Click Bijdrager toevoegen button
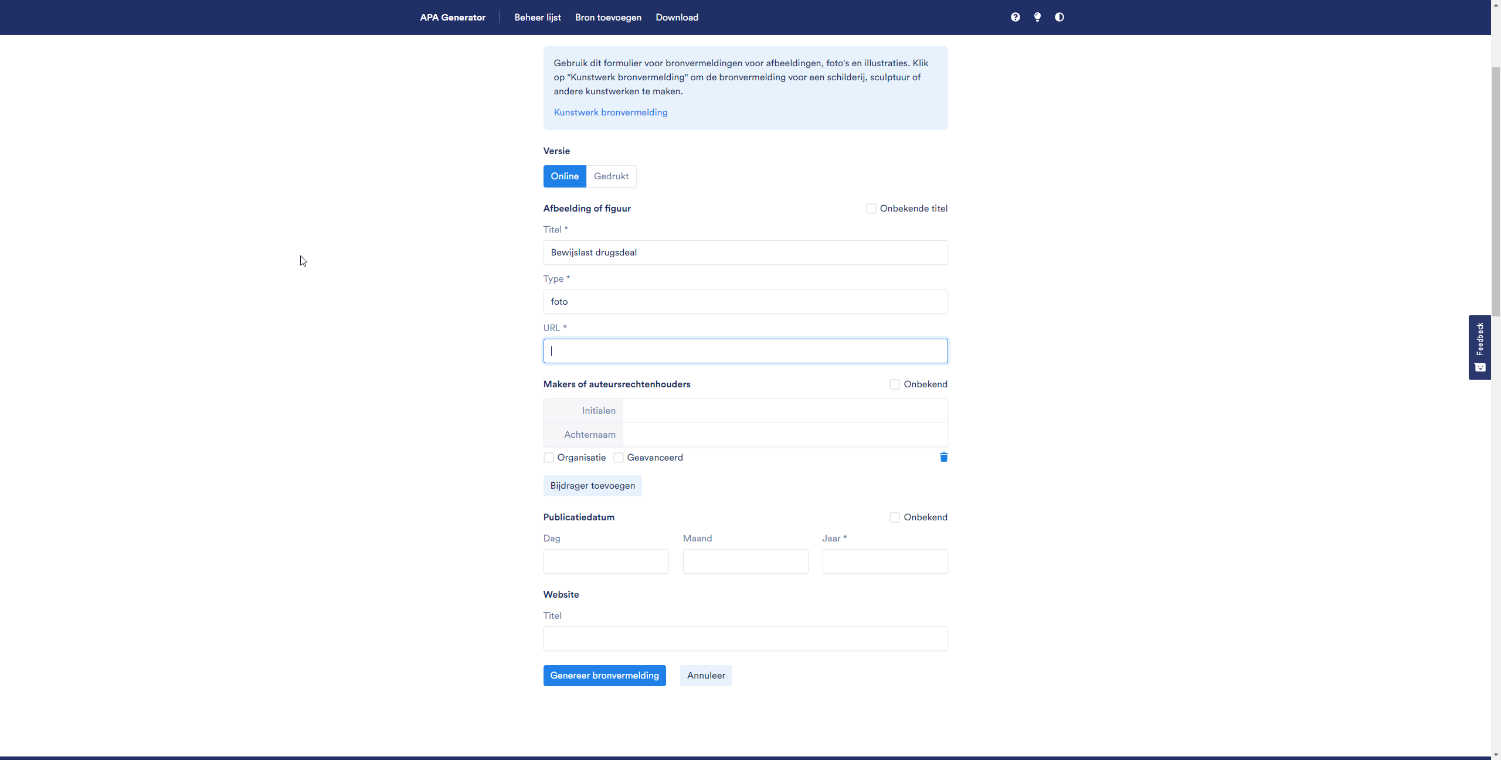 click(x=592, y=486)
